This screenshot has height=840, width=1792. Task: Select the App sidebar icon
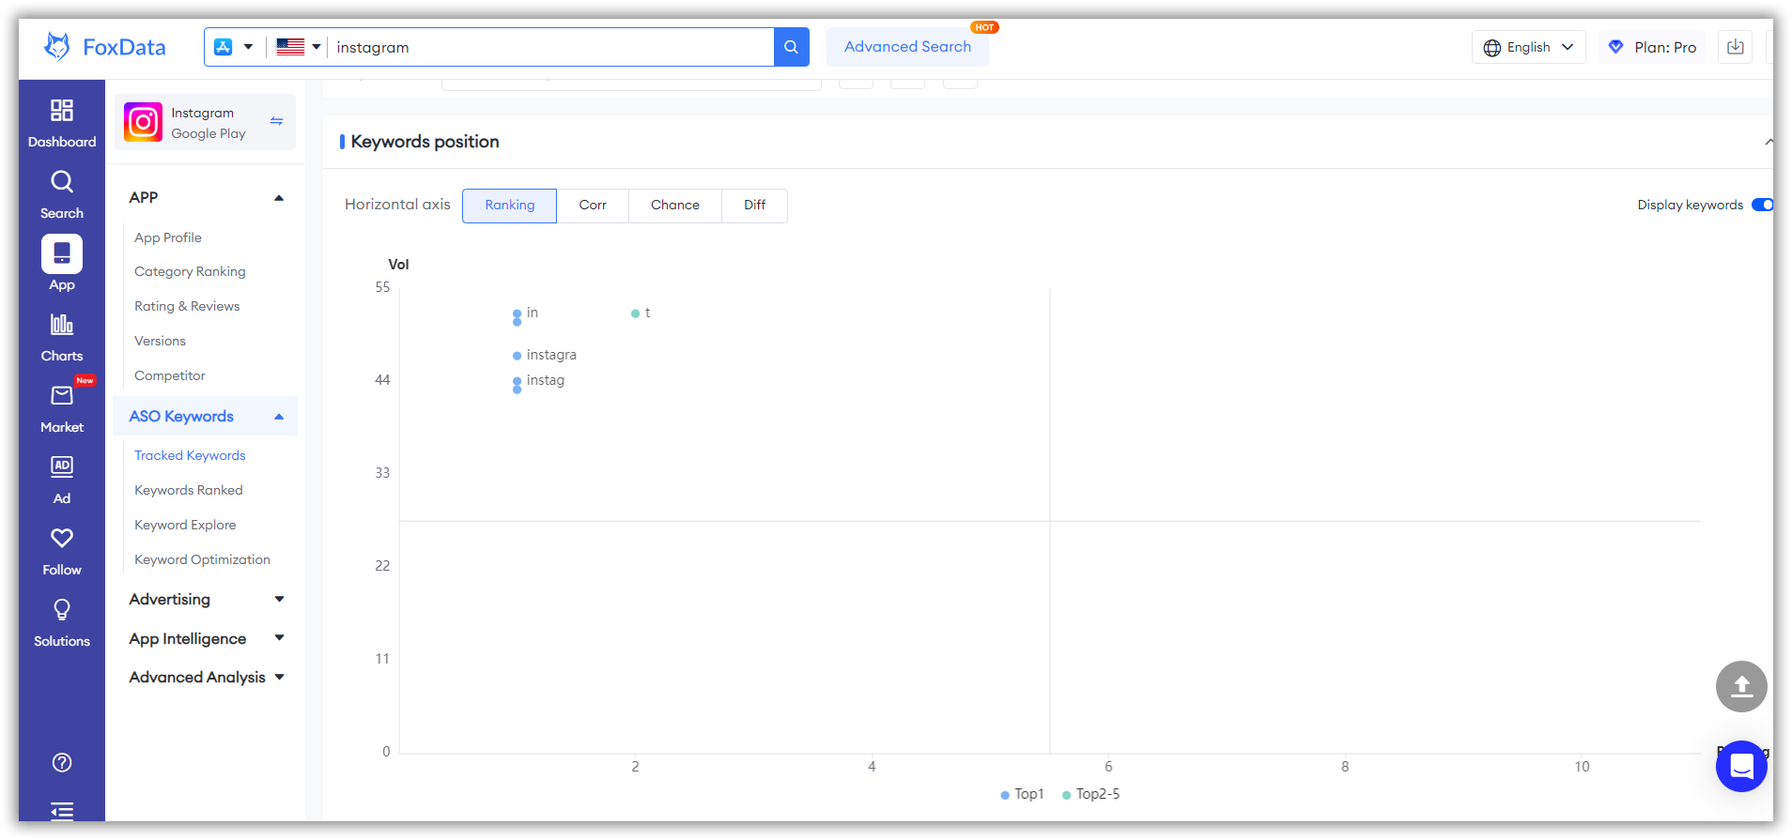coord(62,253)
